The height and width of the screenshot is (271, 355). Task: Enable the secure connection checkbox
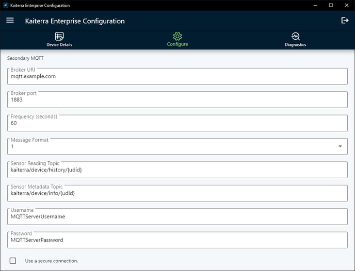13,261
